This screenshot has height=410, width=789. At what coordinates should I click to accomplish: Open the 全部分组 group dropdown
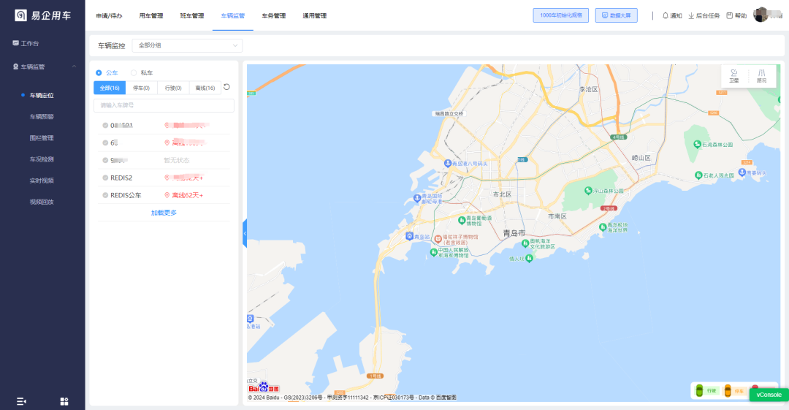187,45
